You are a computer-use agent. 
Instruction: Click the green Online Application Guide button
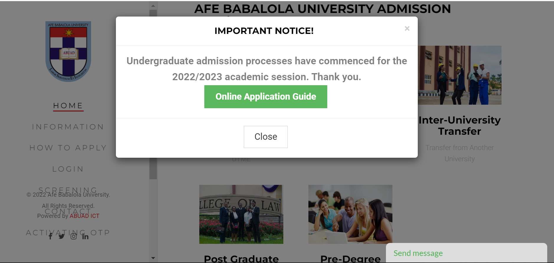coord(265,96)
